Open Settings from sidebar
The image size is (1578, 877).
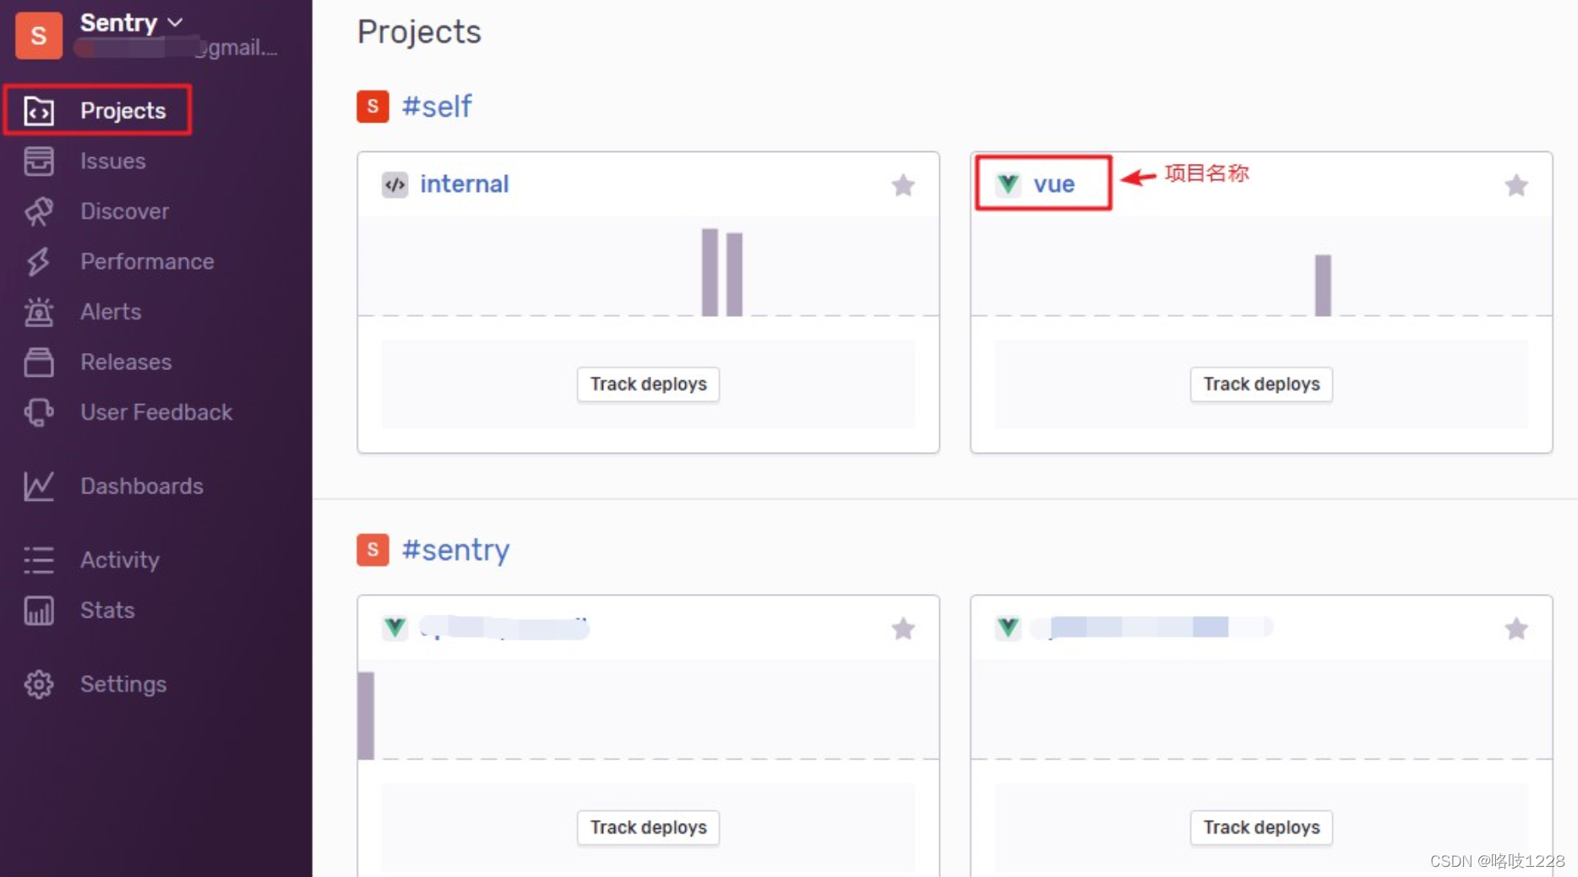pos(123,684)
